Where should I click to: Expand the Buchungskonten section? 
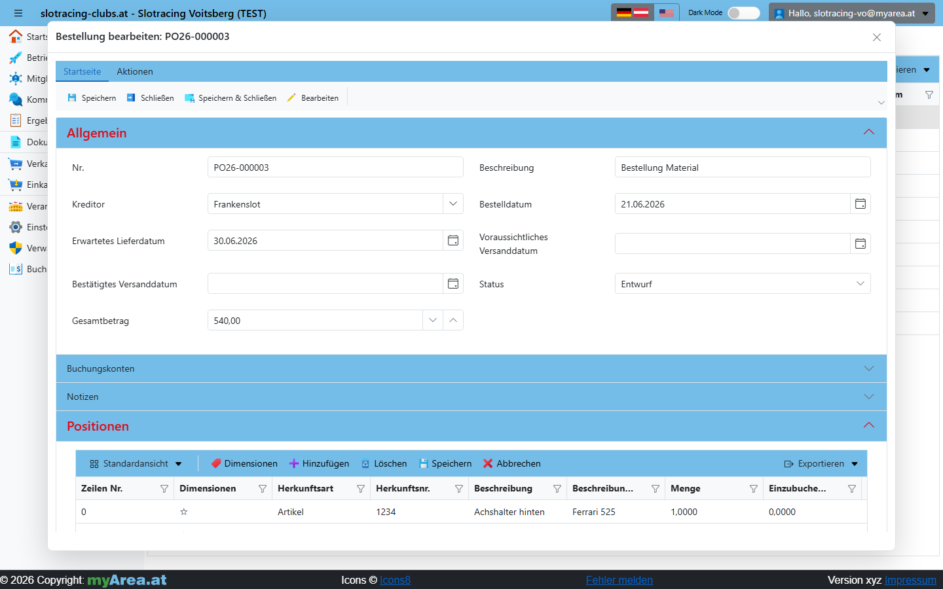(471, 368)
